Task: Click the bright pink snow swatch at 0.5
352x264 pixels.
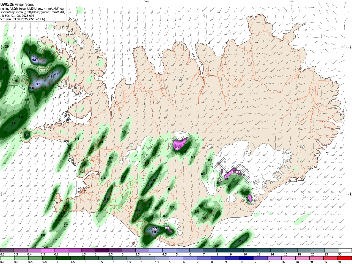Action: coord(47,251)
